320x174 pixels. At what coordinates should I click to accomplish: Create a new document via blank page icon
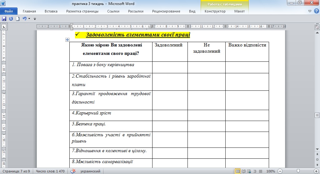pyautogui.click(x=18, y=19)
